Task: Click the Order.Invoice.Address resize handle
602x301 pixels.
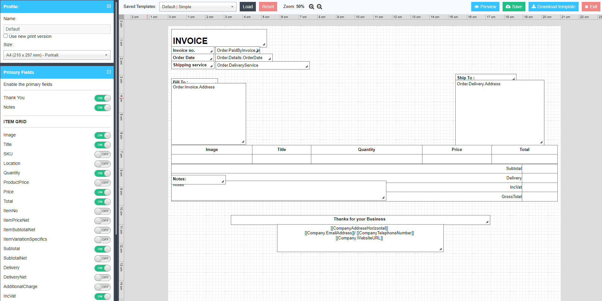Action: 243,141
